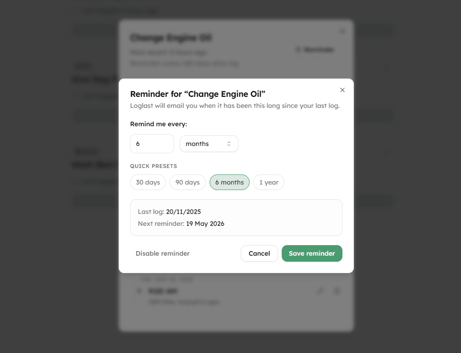This screenshot has width=461, height=353.
Task: Dismiss the Change Engine Oil dialog
Action: point(342,30)
